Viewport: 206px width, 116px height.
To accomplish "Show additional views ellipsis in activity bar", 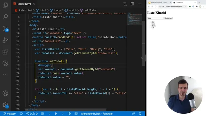I will click(5, 75).
